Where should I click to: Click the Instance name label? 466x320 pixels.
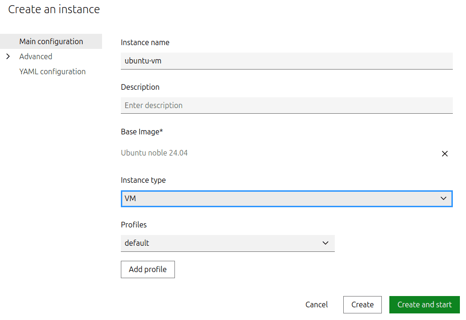pyautogui.click(x=145, y=42)
